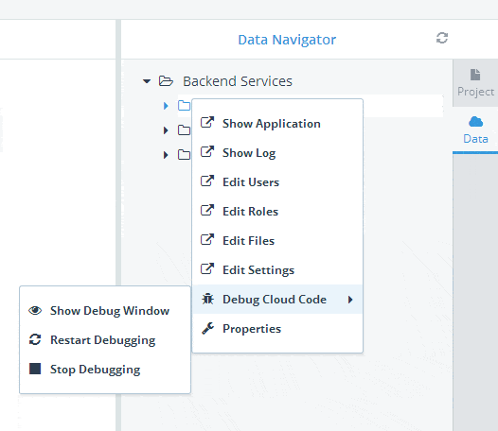This screenshot has height=431, width=498.
Task: Expand the highlighted blue folder node
Action: 166,106
